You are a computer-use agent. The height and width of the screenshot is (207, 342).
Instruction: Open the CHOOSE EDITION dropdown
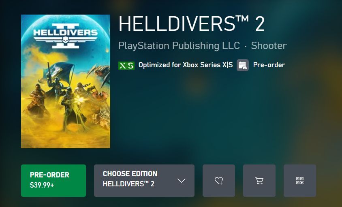click(144, 181)
